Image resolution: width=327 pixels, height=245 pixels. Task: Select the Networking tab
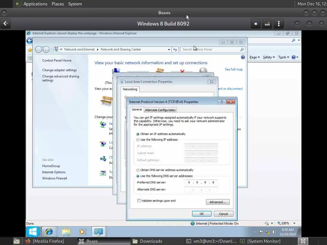click(x=130, y=89)
